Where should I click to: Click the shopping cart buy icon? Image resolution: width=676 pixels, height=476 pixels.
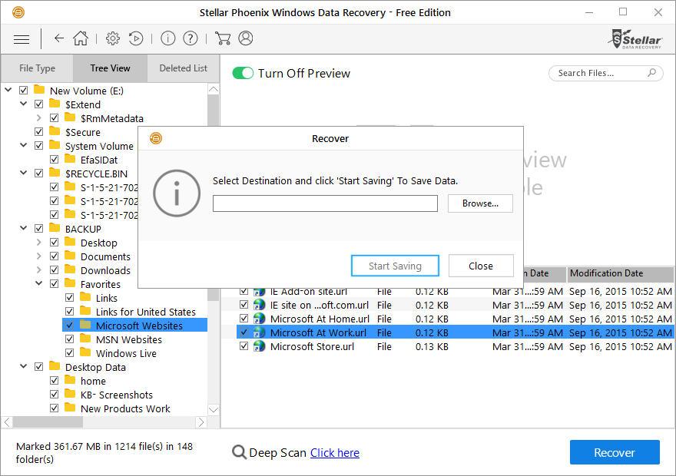click(x=223, y=38)
